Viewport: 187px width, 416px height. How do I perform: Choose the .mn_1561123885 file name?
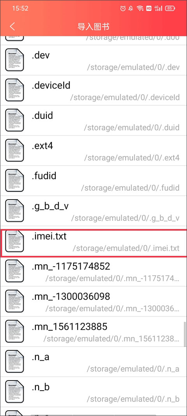(69, 327)
